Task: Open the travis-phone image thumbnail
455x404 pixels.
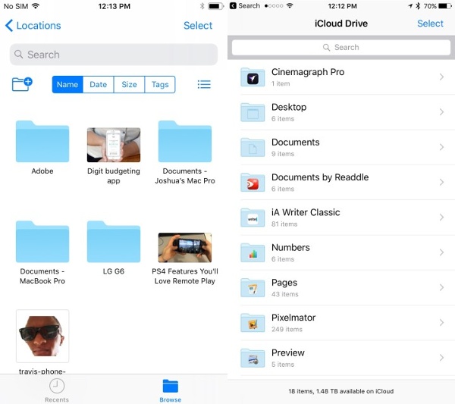Action: [42, 336]
